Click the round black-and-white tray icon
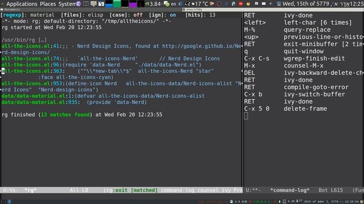Viewport: 364px width, 204px height. point(187,4)
